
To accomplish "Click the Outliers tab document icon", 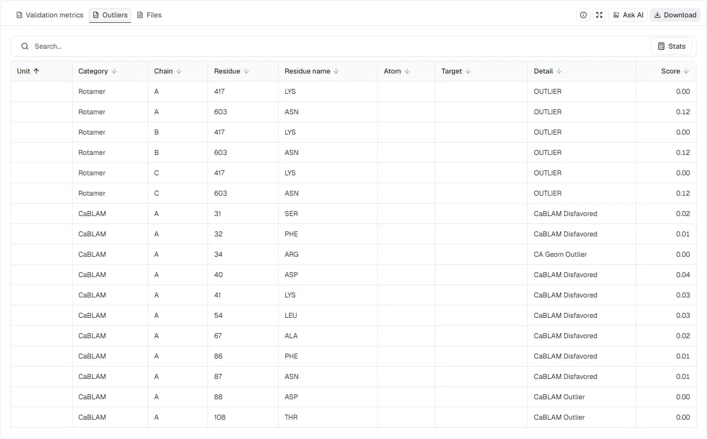I will coord(96,15).
